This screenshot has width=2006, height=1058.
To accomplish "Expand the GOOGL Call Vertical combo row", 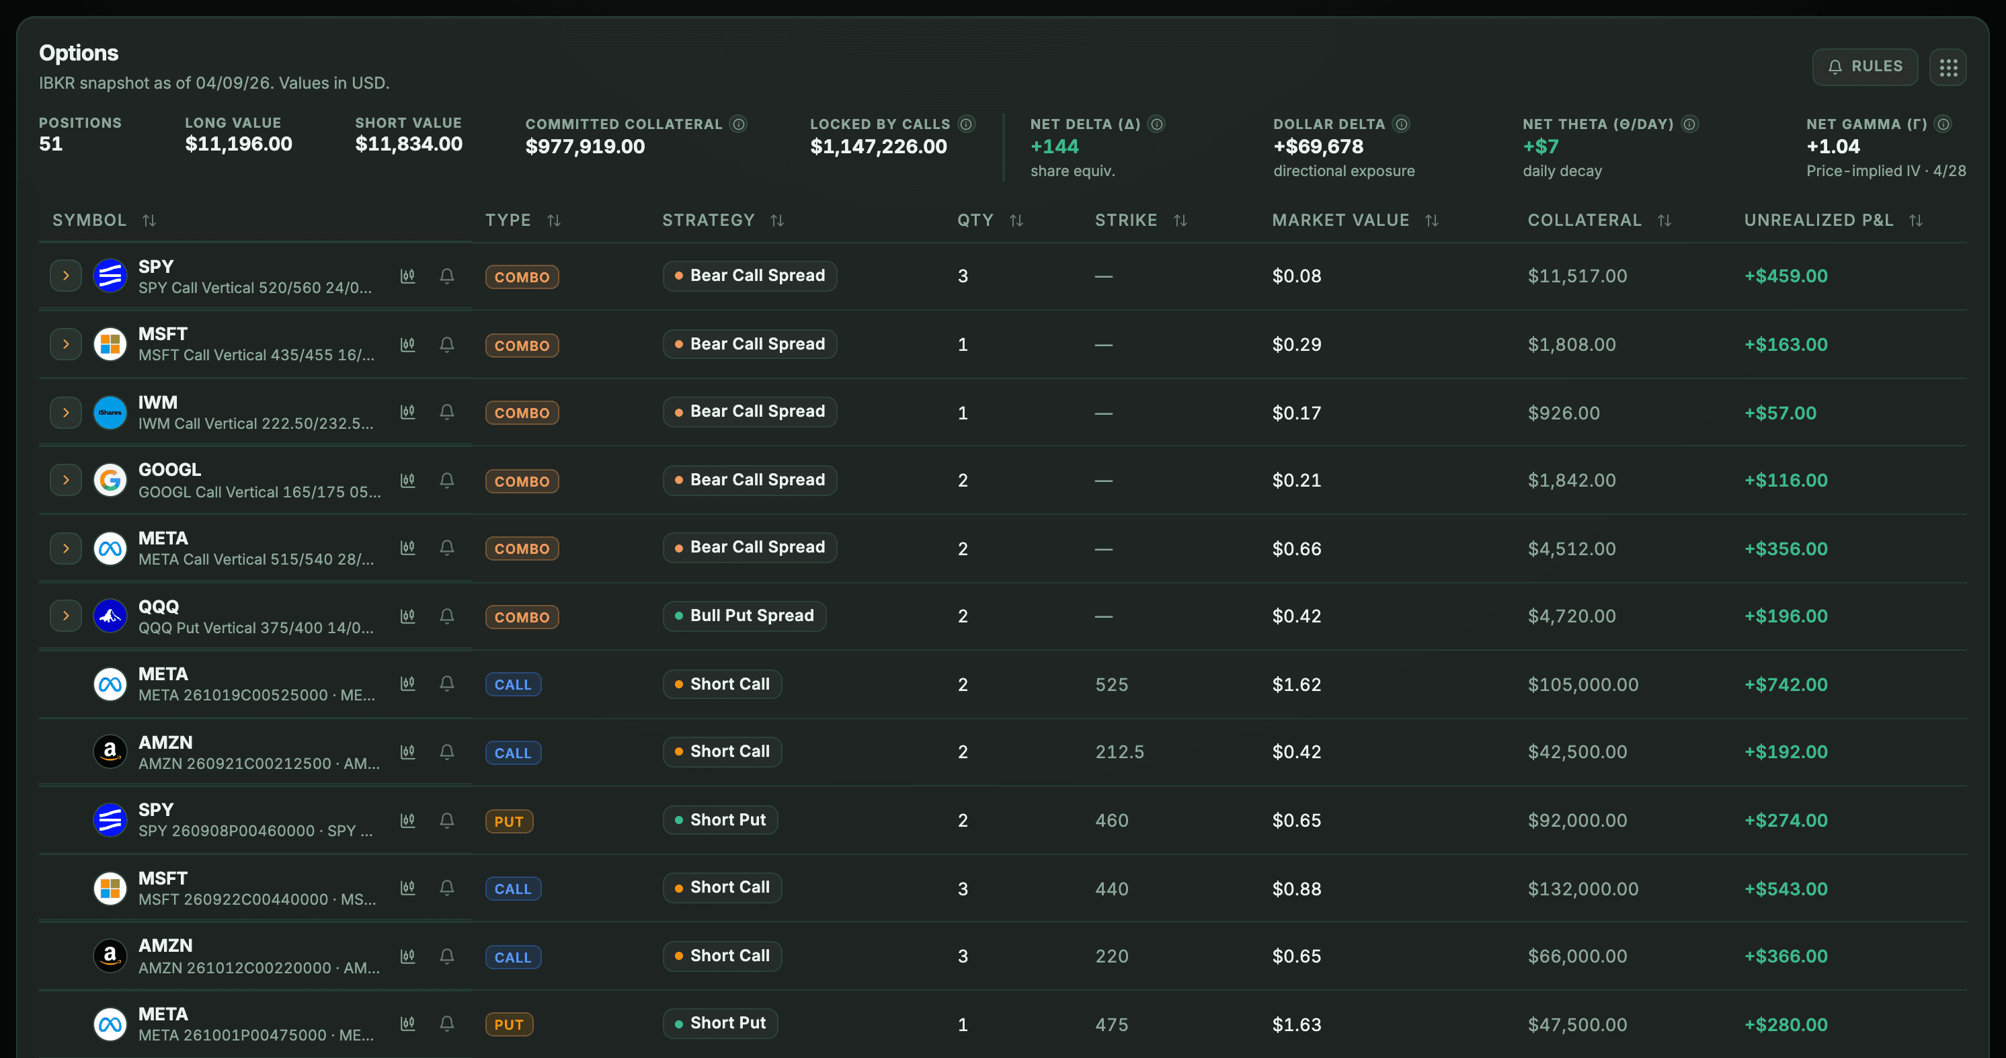I will (66, 481).
